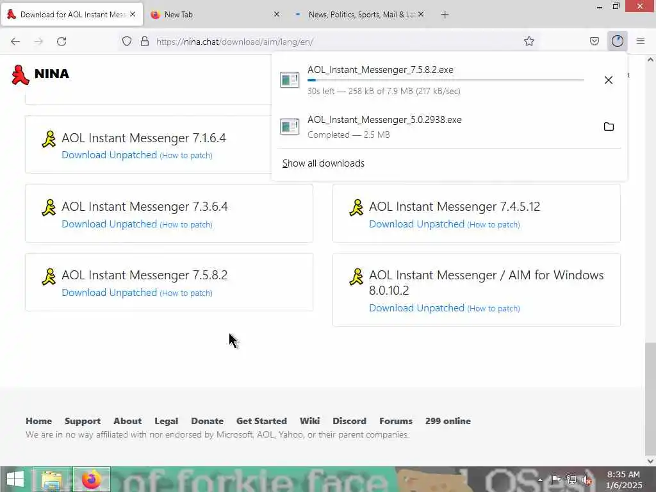Open the Firefox hamburger menu
This screenshot has width=656, height=492.
[x=641, y=41]
